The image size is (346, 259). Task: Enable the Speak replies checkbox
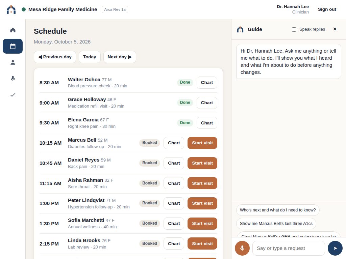(x=294, y=30)
